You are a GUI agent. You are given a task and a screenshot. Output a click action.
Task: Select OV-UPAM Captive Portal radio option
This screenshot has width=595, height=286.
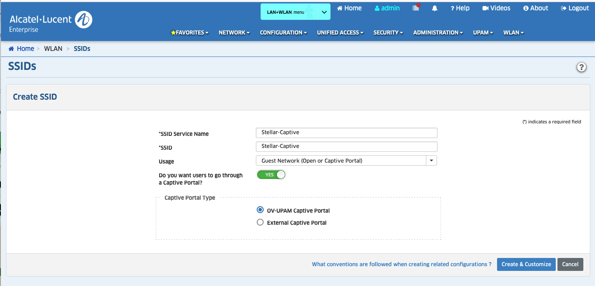point(260,210)
